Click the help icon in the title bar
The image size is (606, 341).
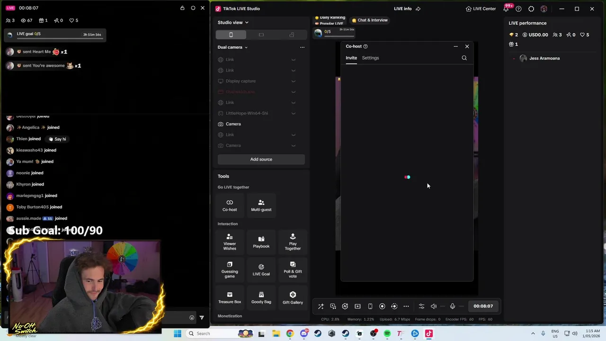(x=518, y=9)
